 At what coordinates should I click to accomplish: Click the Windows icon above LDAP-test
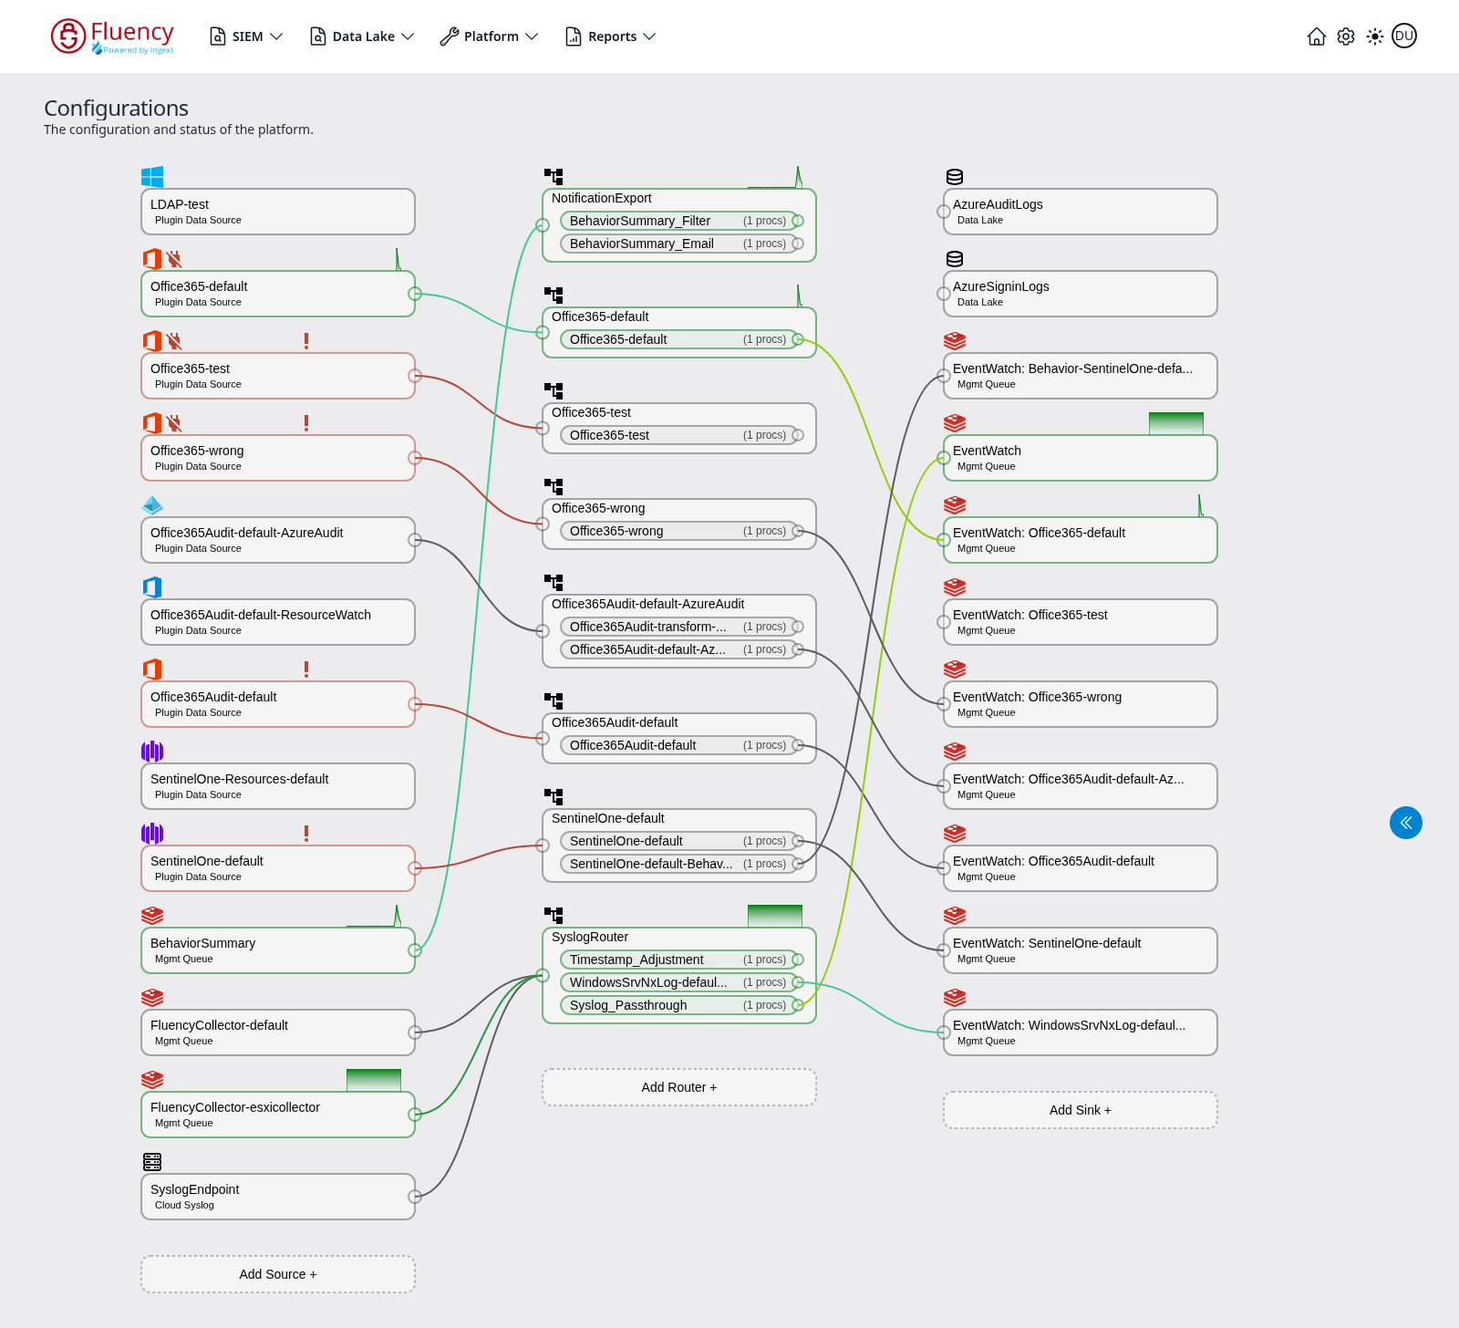[152, 177]
